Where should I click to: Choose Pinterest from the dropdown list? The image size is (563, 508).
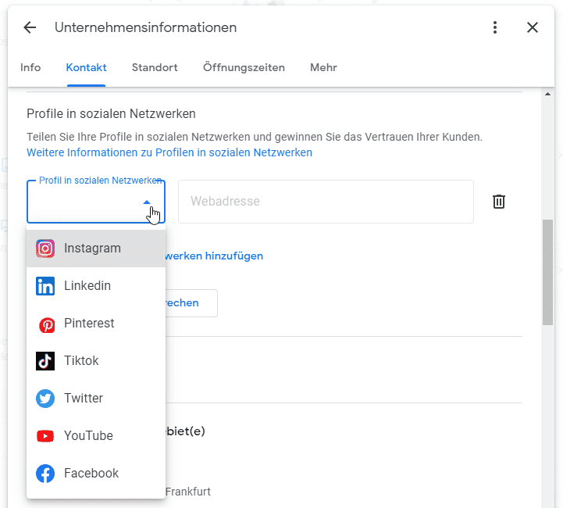[x=96, y=324]
